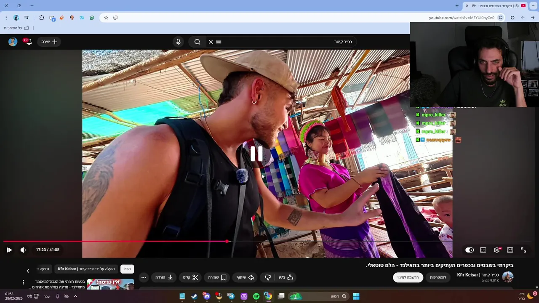Download the video with the הורדה button
This screenshot has height=303, width=539.
pyautogui.click(x=164, y=277)
